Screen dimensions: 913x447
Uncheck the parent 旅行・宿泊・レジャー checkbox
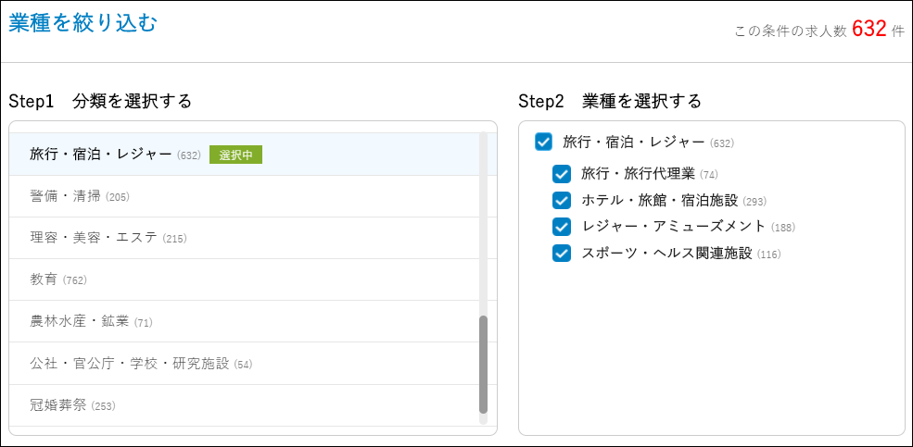click(x=544, y=142)
